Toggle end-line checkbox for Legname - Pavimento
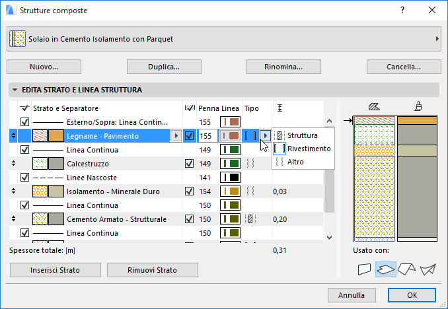 (x=189, y=135)
